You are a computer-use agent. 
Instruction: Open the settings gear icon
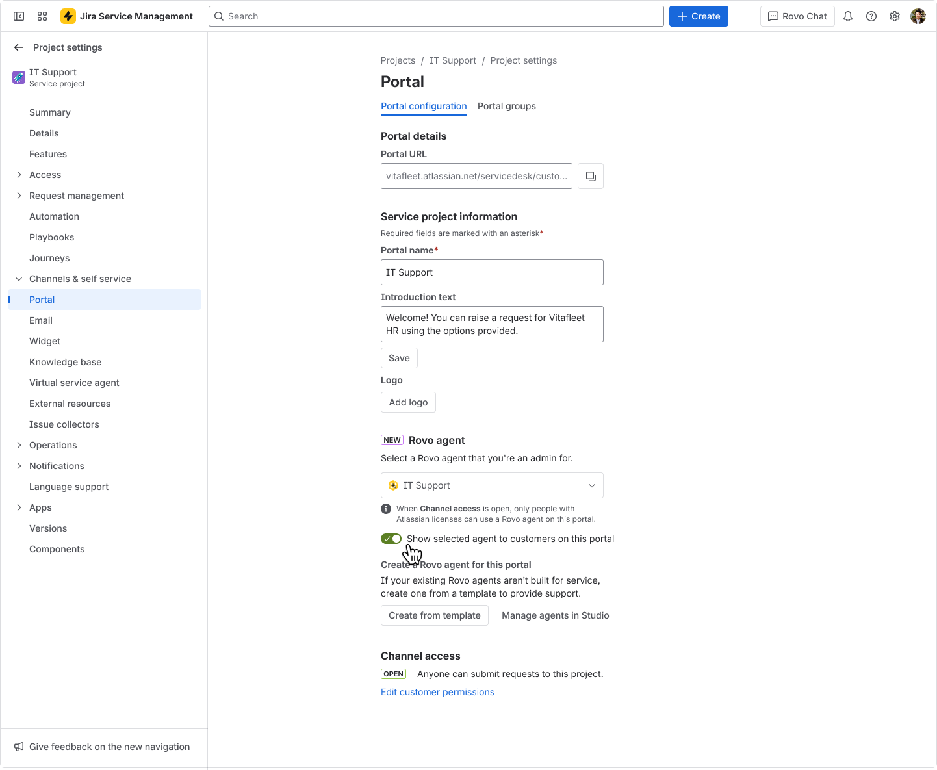tap(895, 16)
